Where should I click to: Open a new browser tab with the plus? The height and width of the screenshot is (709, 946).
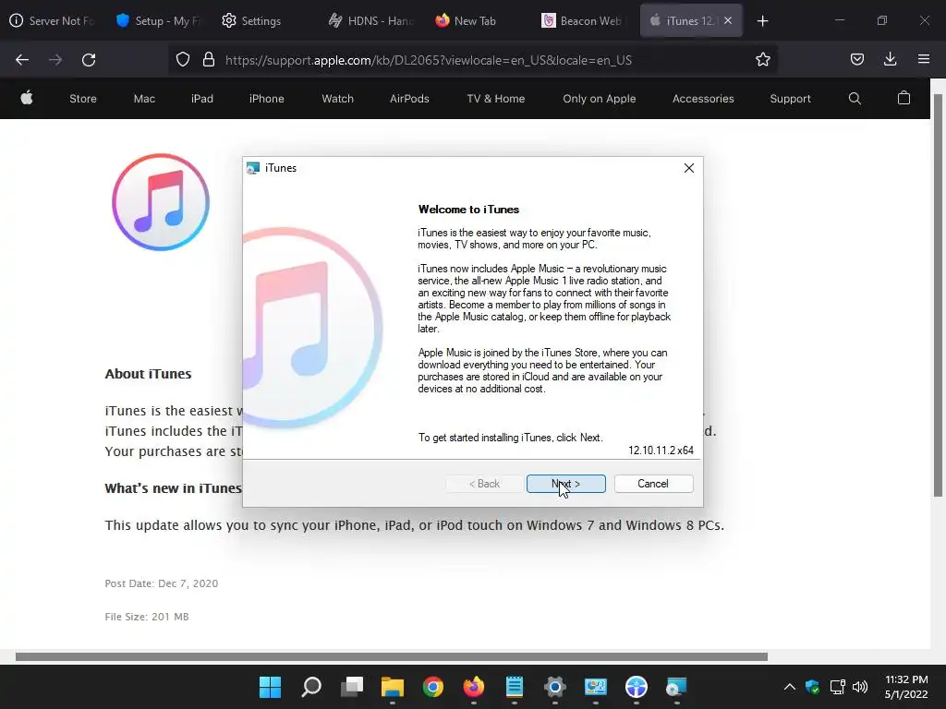762,21
